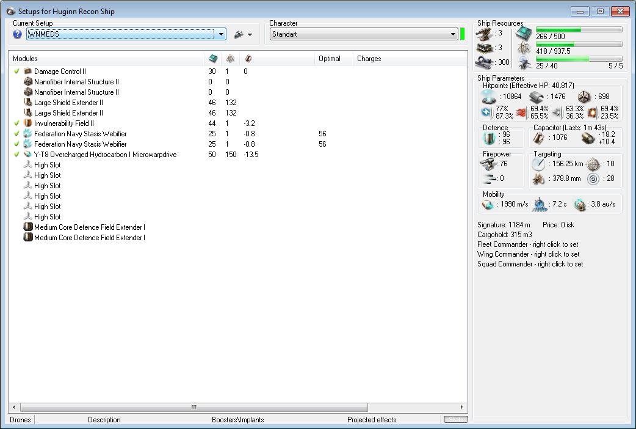Click the Price: 0 isk text
The width and height of the screenshot is (636, 429).
point(558,225)
